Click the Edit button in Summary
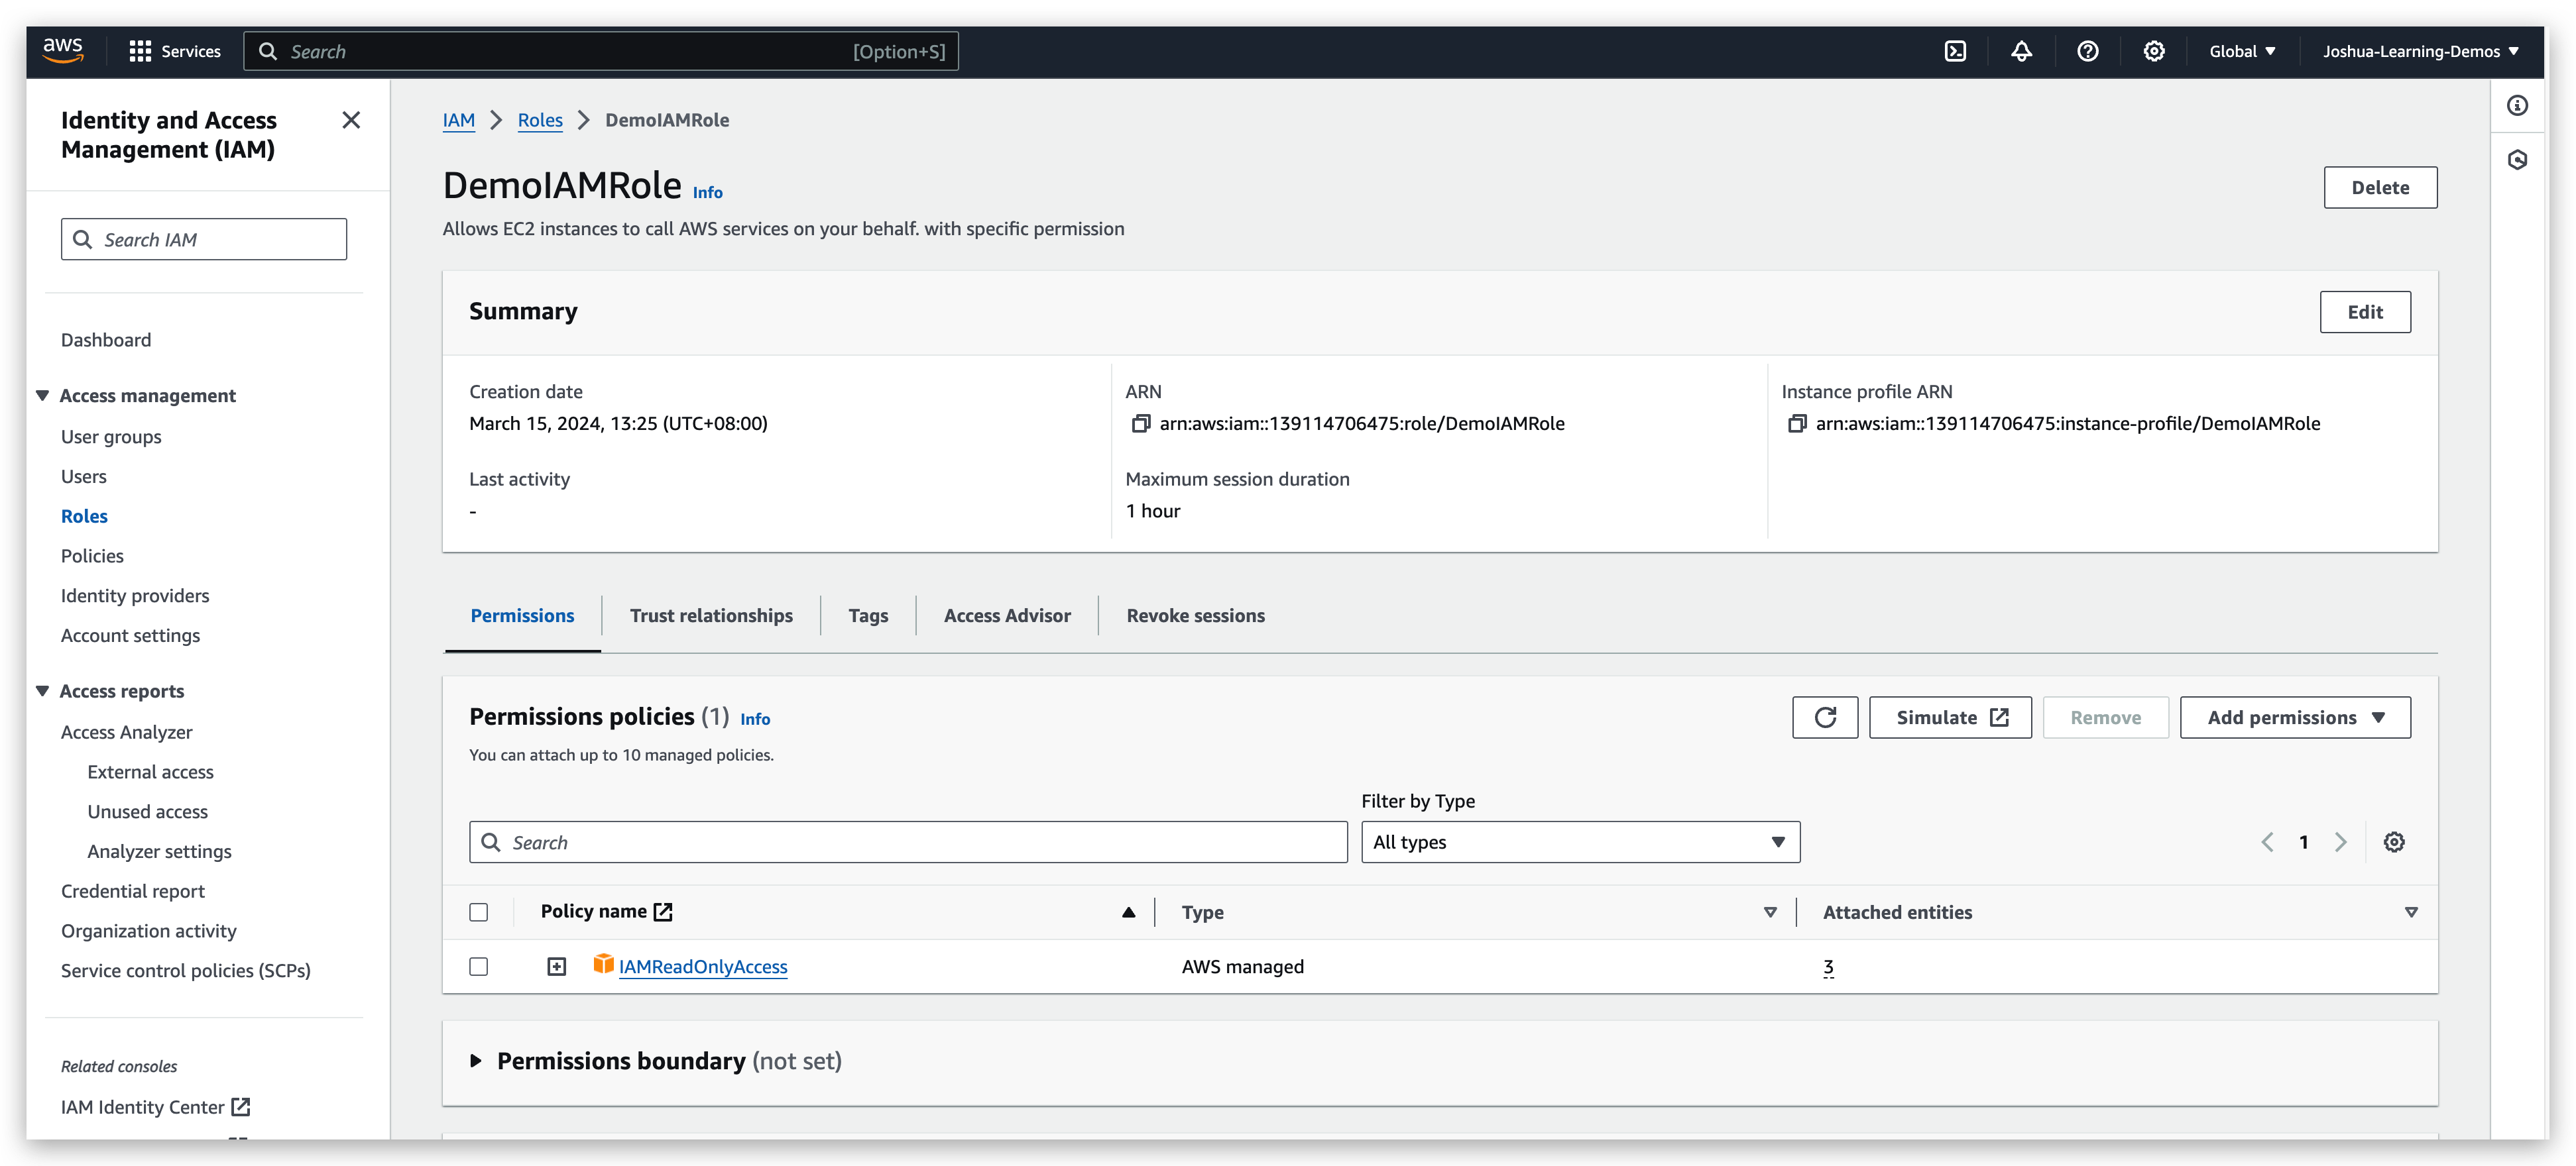 2365,312
